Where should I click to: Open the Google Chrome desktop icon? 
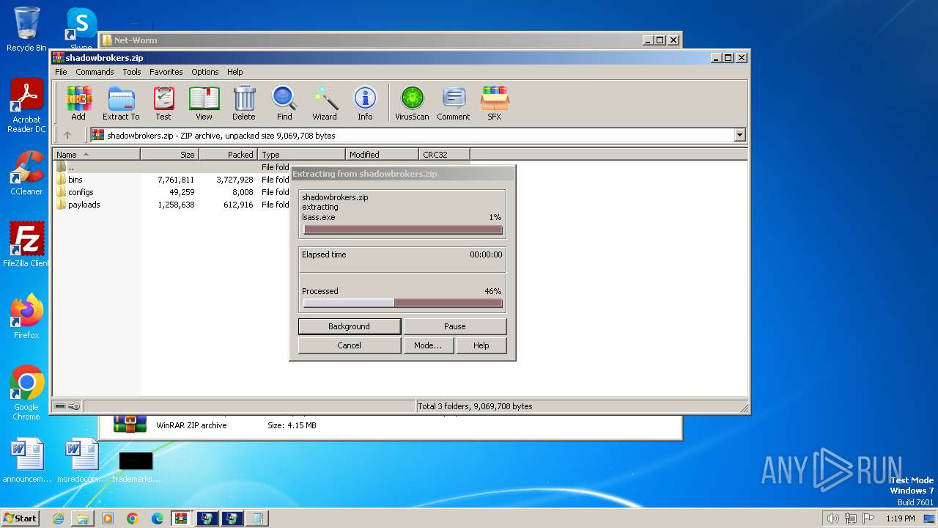click(x=26, y=393)
